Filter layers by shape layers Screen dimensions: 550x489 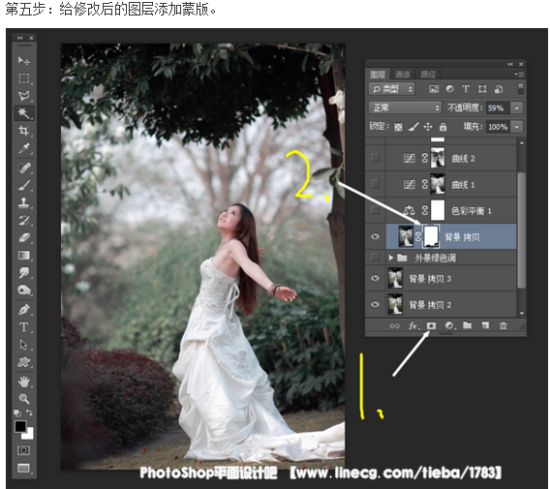coord(482,89)
